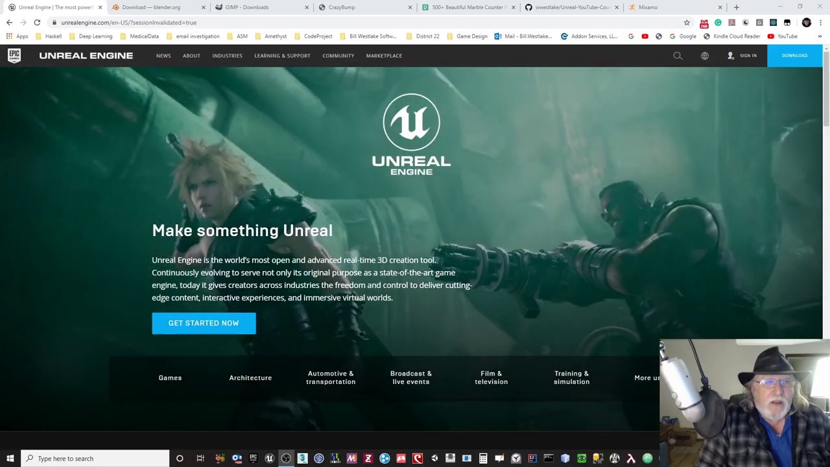
Task: Open the CodeProject bookmarks folder
Action: point(313,36)
